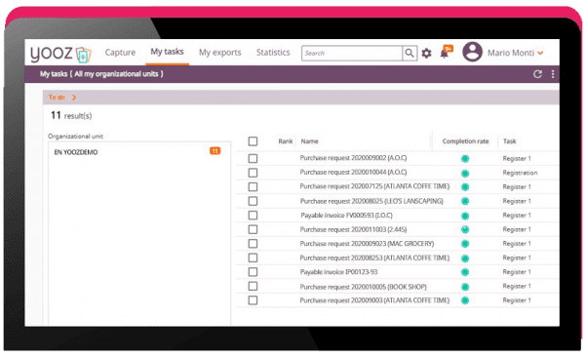
Task: Check the MAC GROCERY request row
Action: (x=253, y=244)
